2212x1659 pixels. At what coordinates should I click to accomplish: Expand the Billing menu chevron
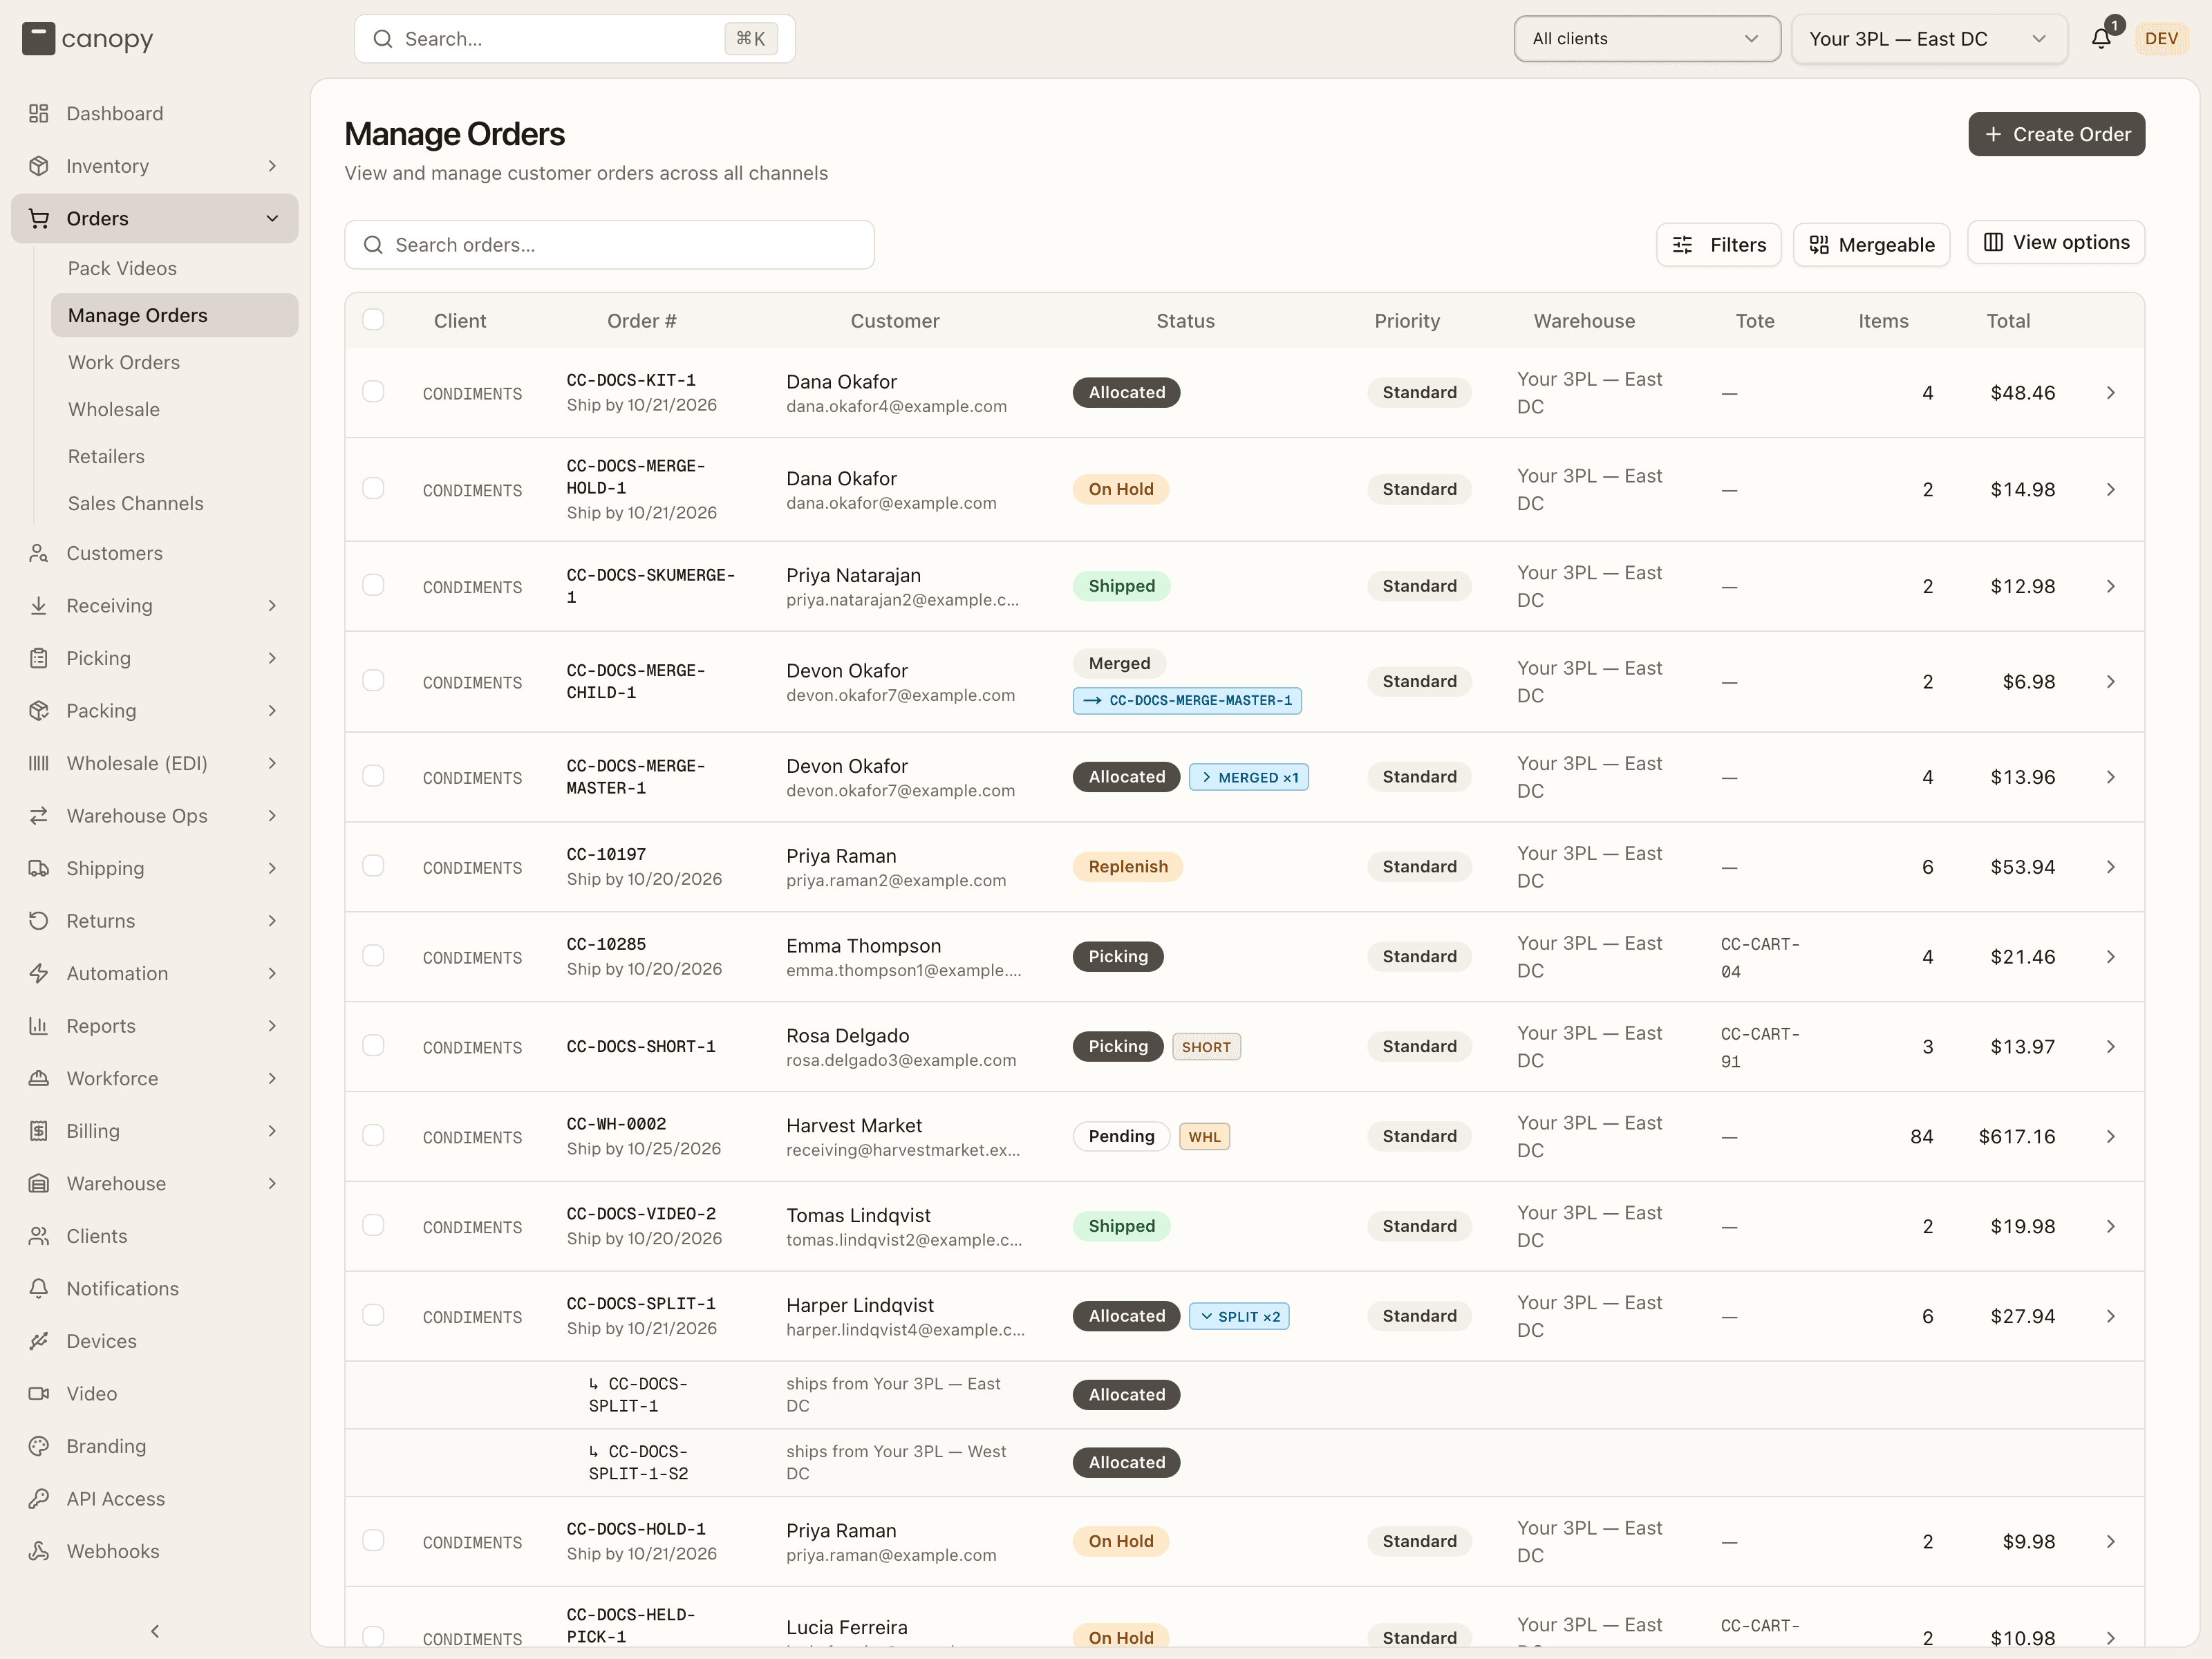click(x=272, y=1131)
